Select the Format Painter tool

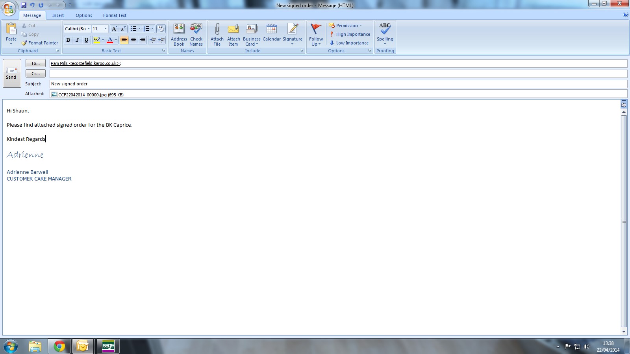click(40, 43)
